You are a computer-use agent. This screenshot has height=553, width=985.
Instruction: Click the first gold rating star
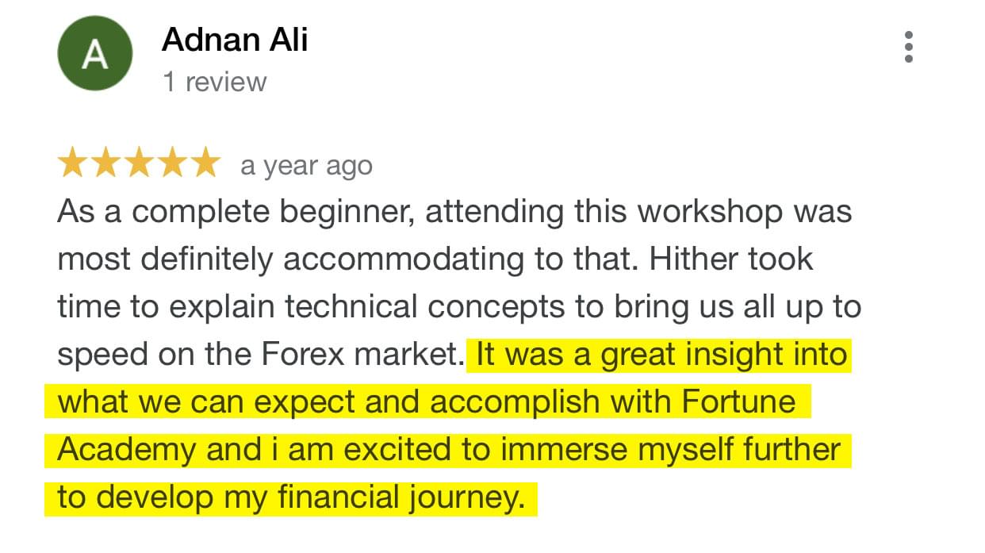click(x=72, y=164)
